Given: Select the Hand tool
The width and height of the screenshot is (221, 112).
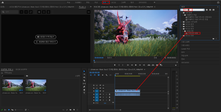Looking at the screenshot, I should 84,90.
